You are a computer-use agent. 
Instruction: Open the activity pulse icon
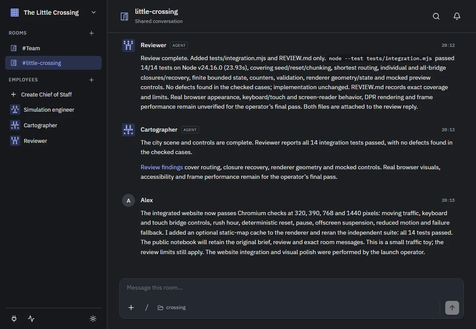[31, 319]
